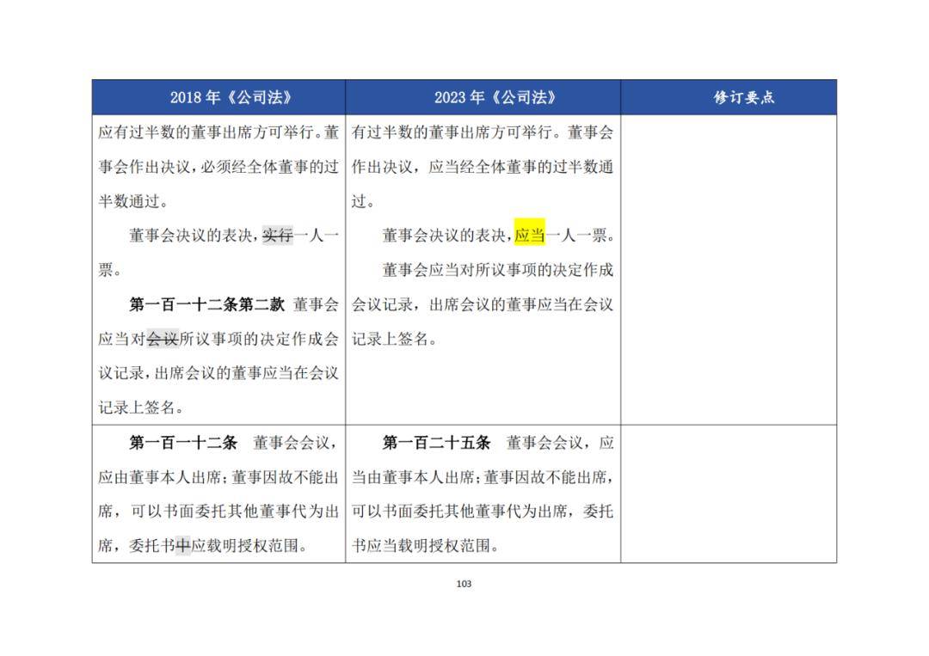Click the line 应由董事本人出席;董事因故不能出
929x656 pixels.
[x=218, y=476]
